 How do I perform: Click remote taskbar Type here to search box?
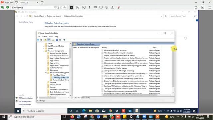click(x=44, y=111)
